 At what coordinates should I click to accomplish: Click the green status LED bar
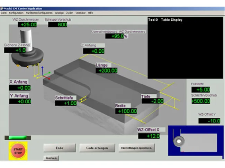tap(18, 138)
